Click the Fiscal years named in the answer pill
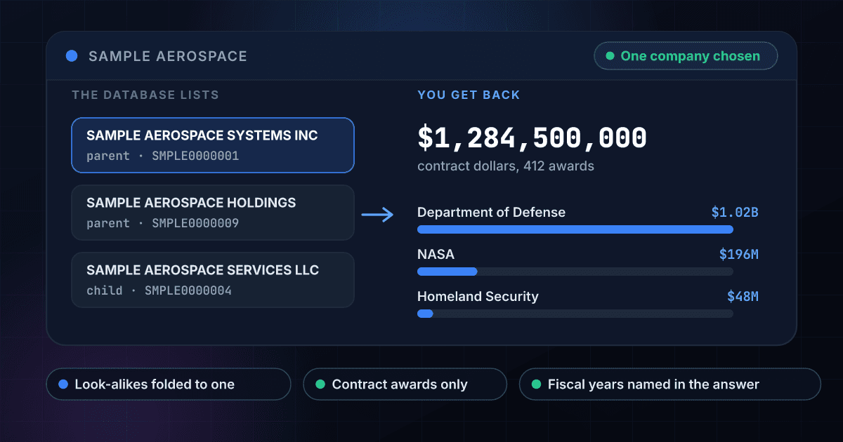 coord(670,384)
